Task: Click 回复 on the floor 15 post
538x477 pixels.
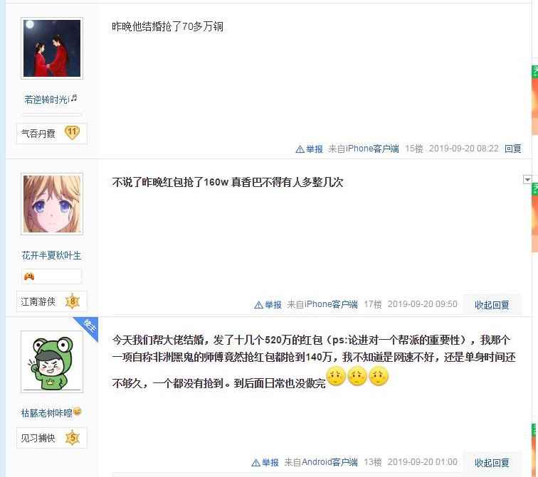Action: coord(512,149)
